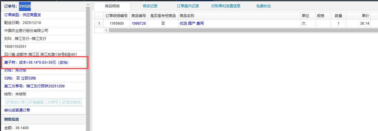The width and height of the screenshot is (378, 131).
Task: Click 转化成普通订单 link
Action: (17, 110)
